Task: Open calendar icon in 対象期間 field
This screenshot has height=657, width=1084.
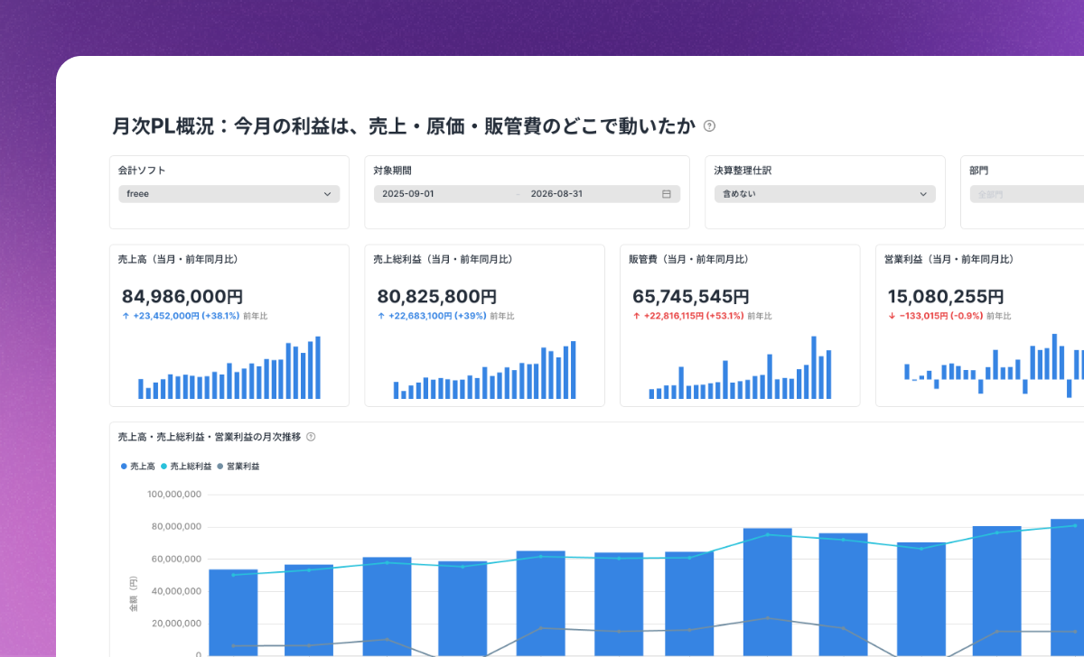Action: [667, 194]
